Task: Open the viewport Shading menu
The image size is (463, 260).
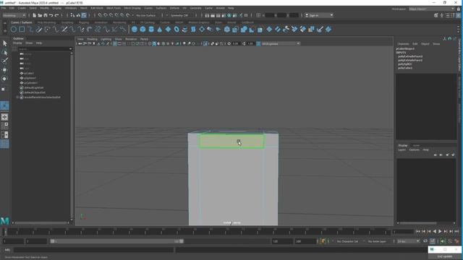Action: [92, 39]
